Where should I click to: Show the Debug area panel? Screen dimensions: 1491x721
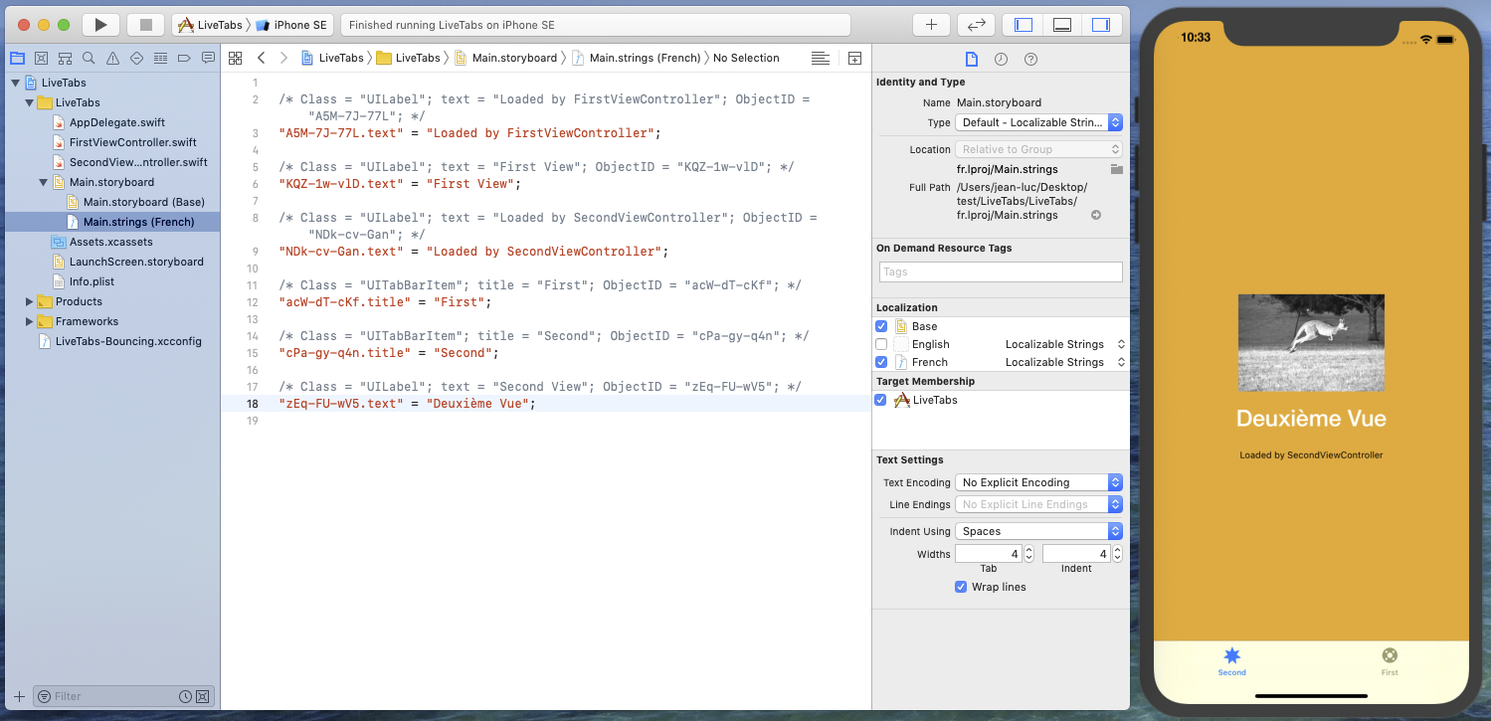(1061, 25)
